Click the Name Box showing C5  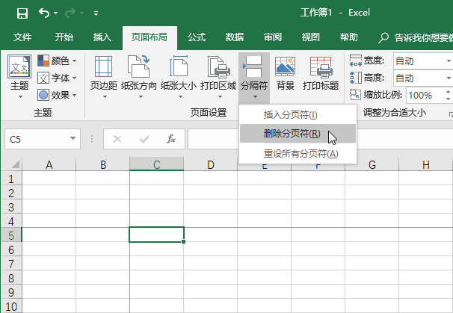(37, 140)
